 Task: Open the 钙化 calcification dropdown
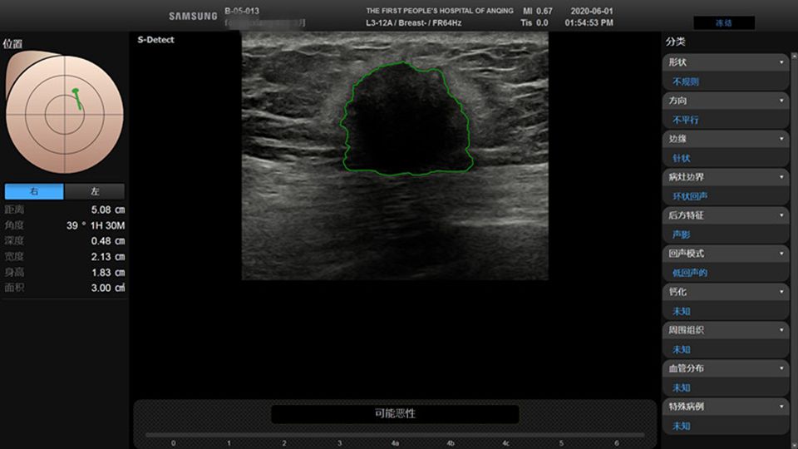pos(726,292)
